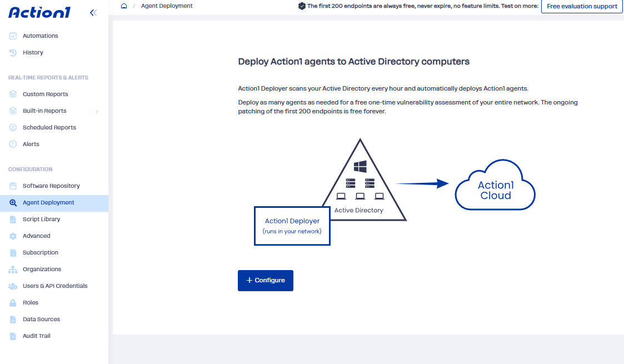Click the Organizations hierarchy icon

point(13,270)
